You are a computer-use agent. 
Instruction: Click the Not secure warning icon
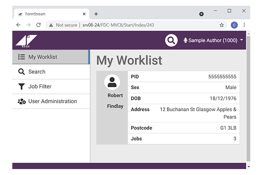point(51,25)
